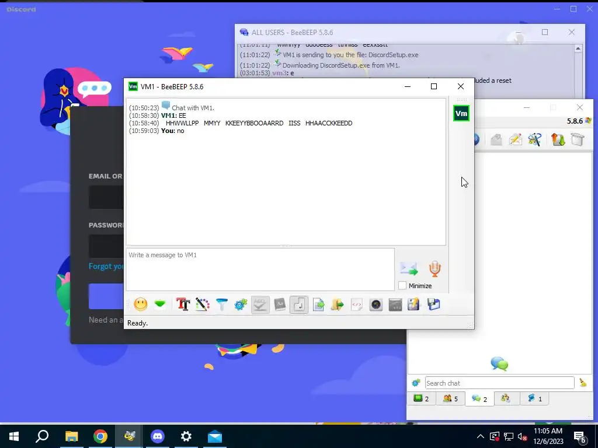Open the chat list options gear icon
The width and height of the screenshot is (598, 448).
(416, 383)
